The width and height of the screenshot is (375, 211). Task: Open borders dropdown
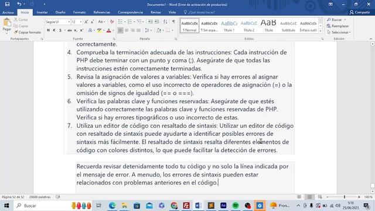point(172,30)
